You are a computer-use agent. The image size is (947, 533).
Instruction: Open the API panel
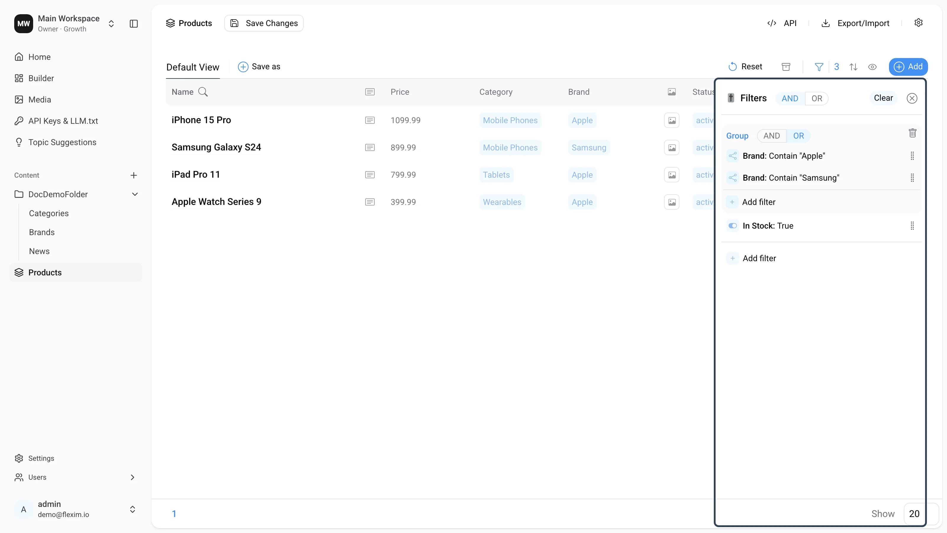(x=782, y=23)
